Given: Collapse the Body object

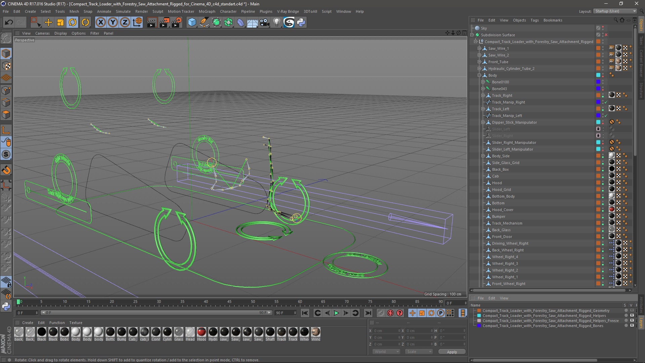Looking at the screenshot, I should tap(479, 75).
